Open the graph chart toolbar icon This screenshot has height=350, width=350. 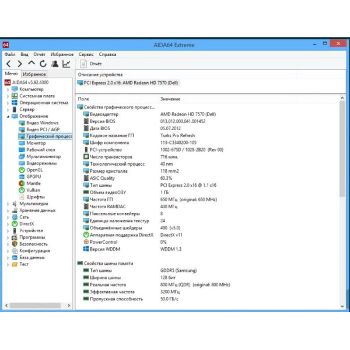(x=66, y=64)
